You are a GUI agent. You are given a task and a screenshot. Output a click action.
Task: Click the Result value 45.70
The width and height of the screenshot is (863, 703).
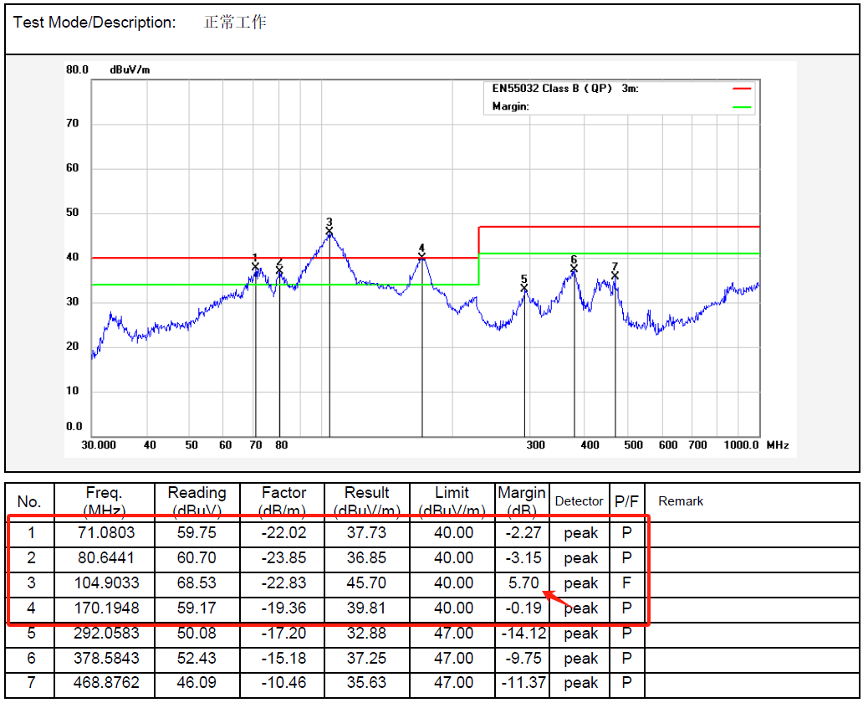[x=366, y=583]
